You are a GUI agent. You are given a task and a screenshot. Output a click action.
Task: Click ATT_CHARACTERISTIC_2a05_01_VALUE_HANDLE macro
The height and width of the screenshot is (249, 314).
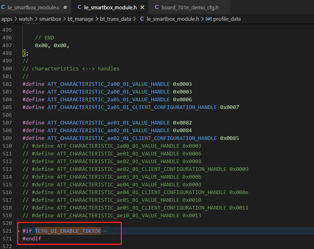point(108,100)
